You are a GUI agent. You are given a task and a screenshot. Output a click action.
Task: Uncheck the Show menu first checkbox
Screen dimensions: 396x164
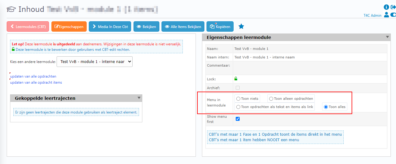click(x=238, y=119)
